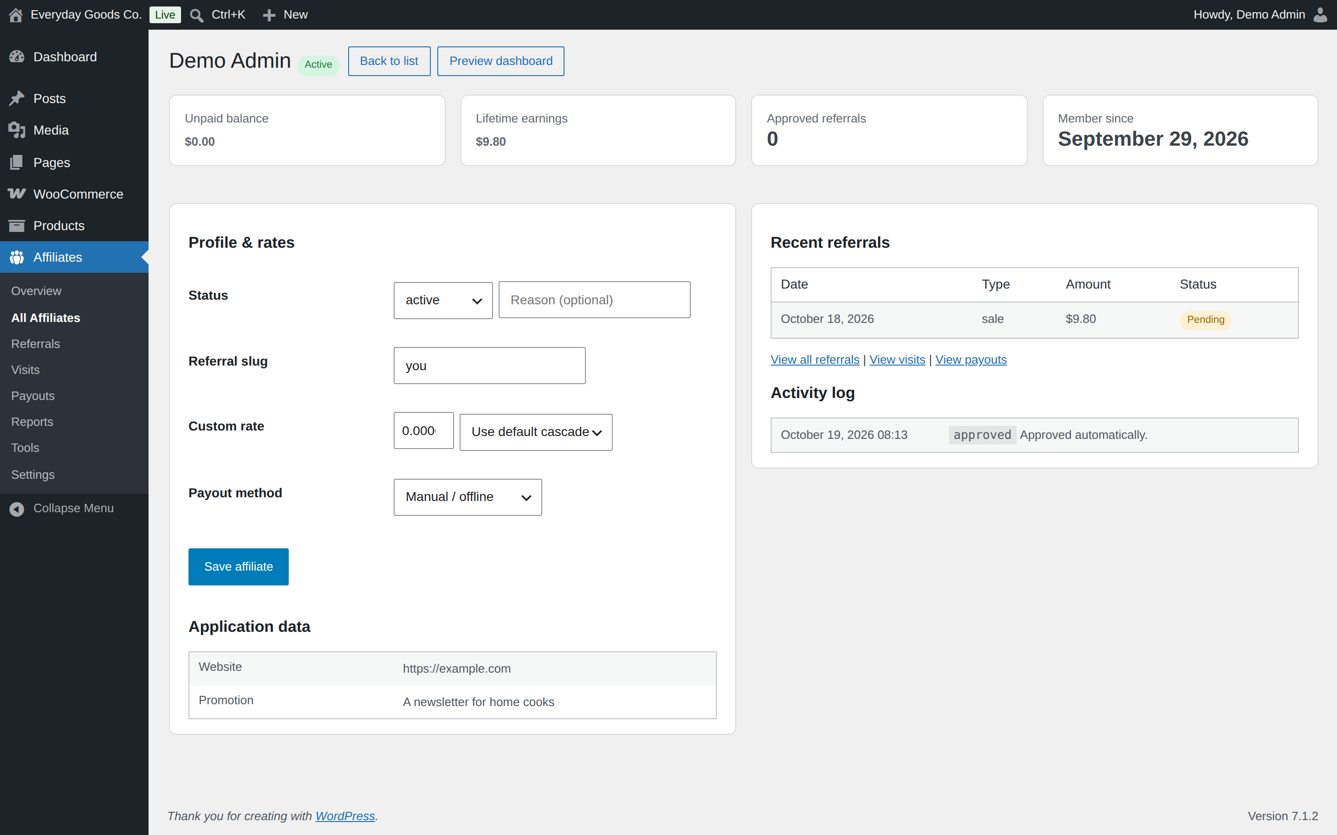
Task: Open the Products menu
Action: click(x=74, y=226)
